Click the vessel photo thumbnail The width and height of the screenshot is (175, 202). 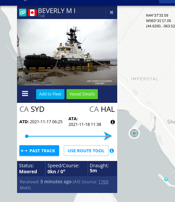pos(67,52)
